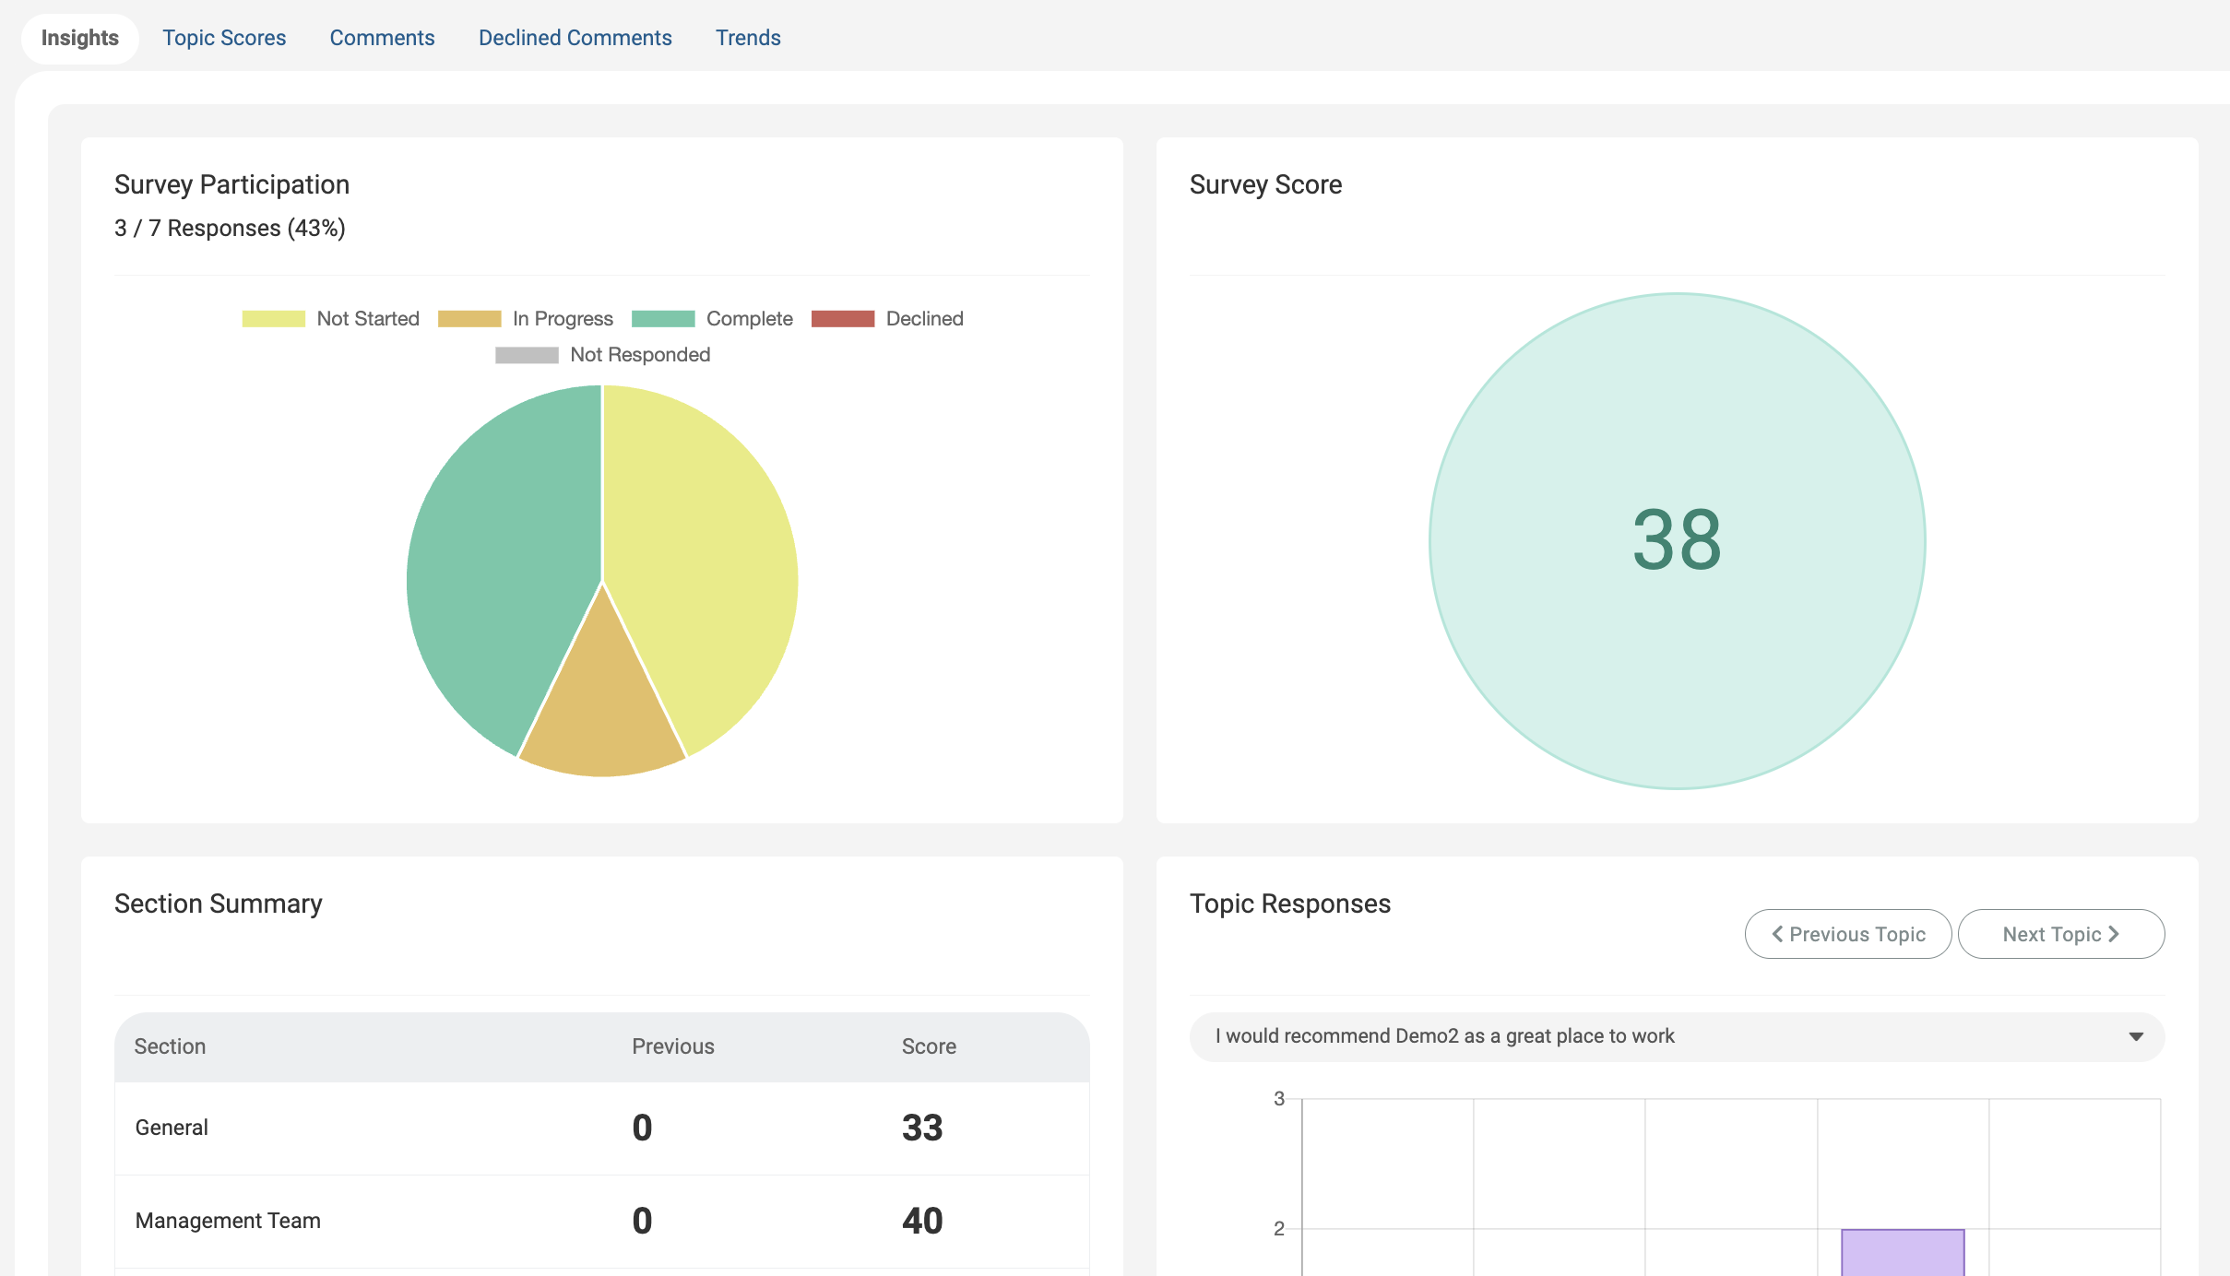Click the Next Topic button
The image size is (2230, 1276).
2060,934
